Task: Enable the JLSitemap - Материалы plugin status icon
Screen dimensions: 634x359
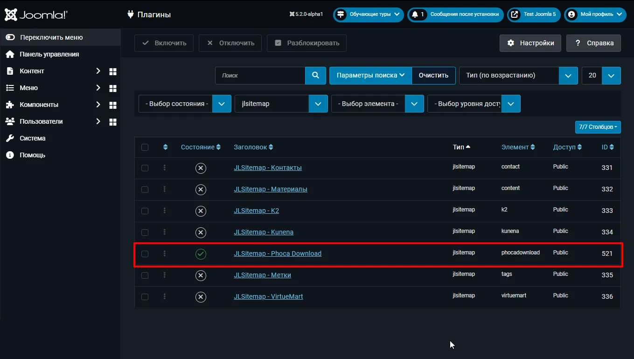Action: pyautogui.click(x=201, y=190)
